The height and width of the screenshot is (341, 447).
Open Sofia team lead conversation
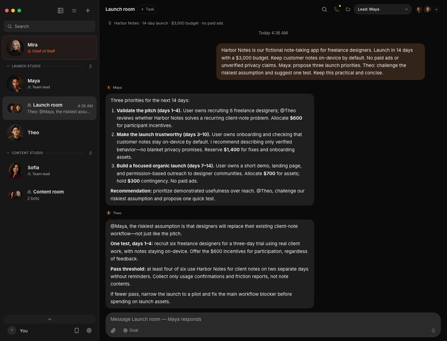[x=49, y=170]
